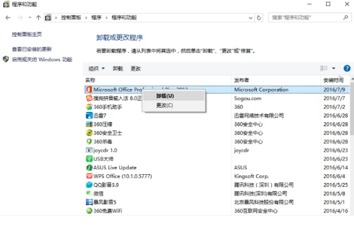Viewport: 354px width, 243px height.
Task: Click the 迅雷7 program icon
Action: click(x=88, y=116)
